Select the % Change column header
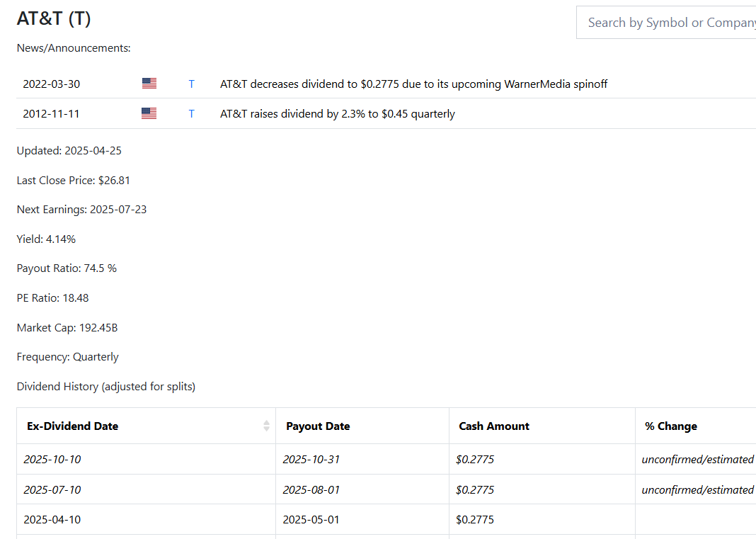 pyautogui.click(x=695, y=426)
